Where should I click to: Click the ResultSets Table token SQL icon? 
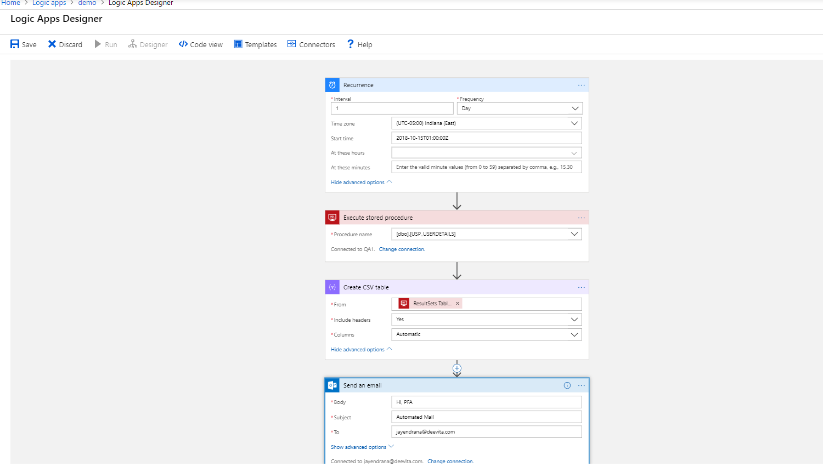(404, 303)
